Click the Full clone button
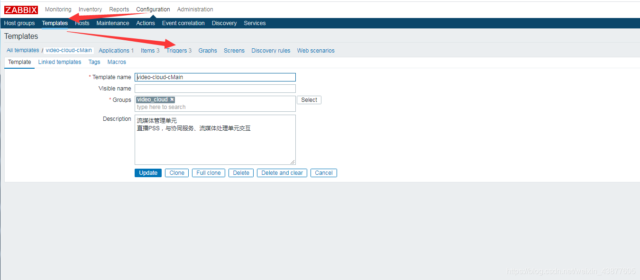The width and height of the screenshot is (640, 280). pos(209,173)
